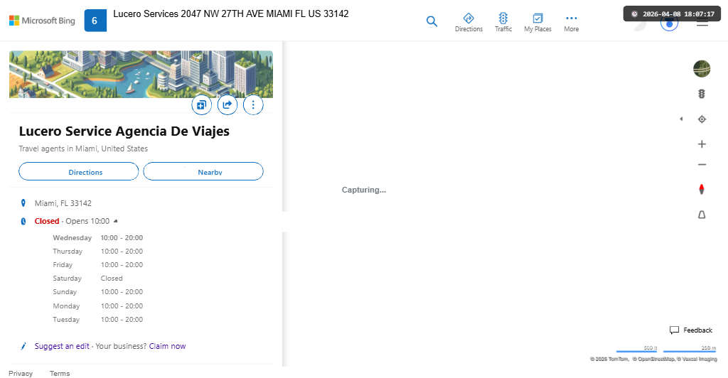Click the Sunday 10:00 - 20:00 row
The height and width of the screenshot is (378, 728).
(x=97, y=292)
